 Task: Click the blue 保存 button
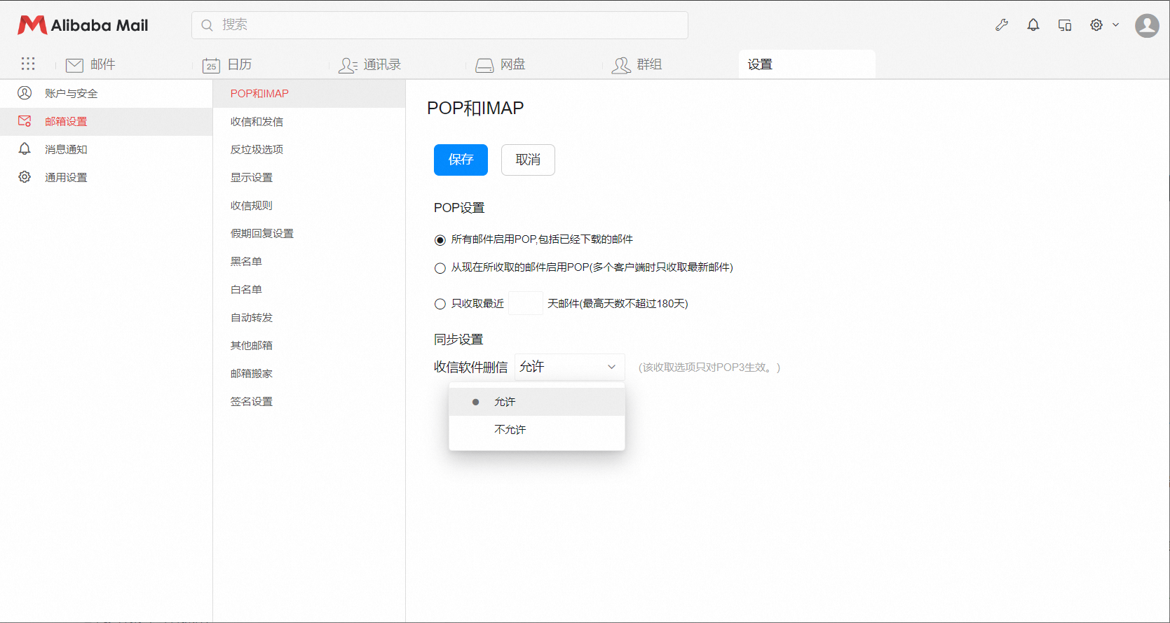461,160
